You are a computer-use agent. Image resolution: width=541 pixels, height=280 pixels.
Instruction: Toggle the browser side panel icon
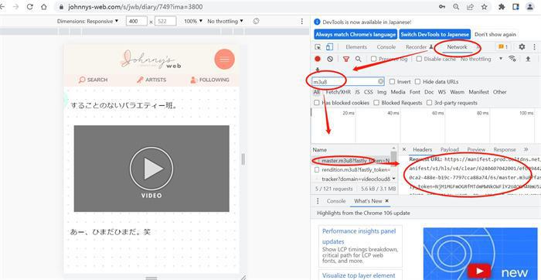point(515,6)
